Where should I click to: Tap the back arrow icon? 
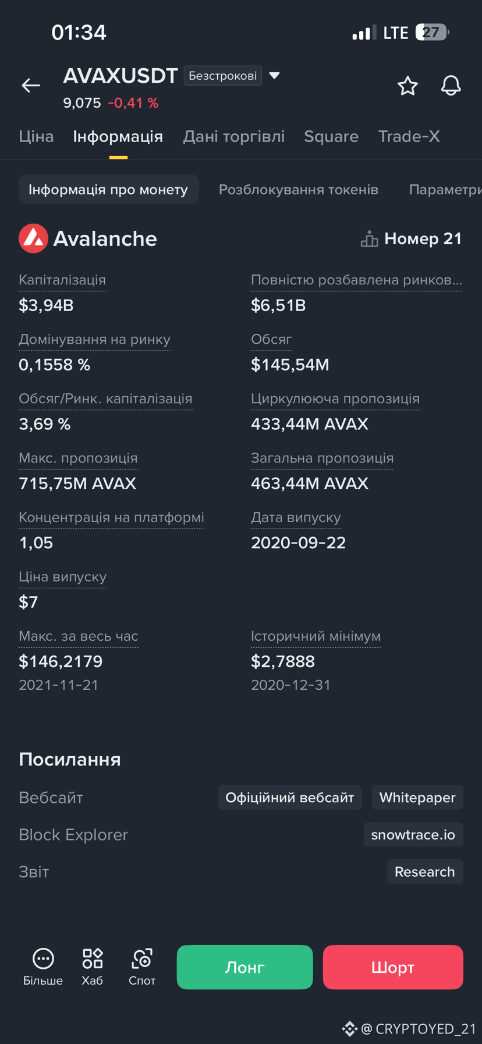(31, 86)
